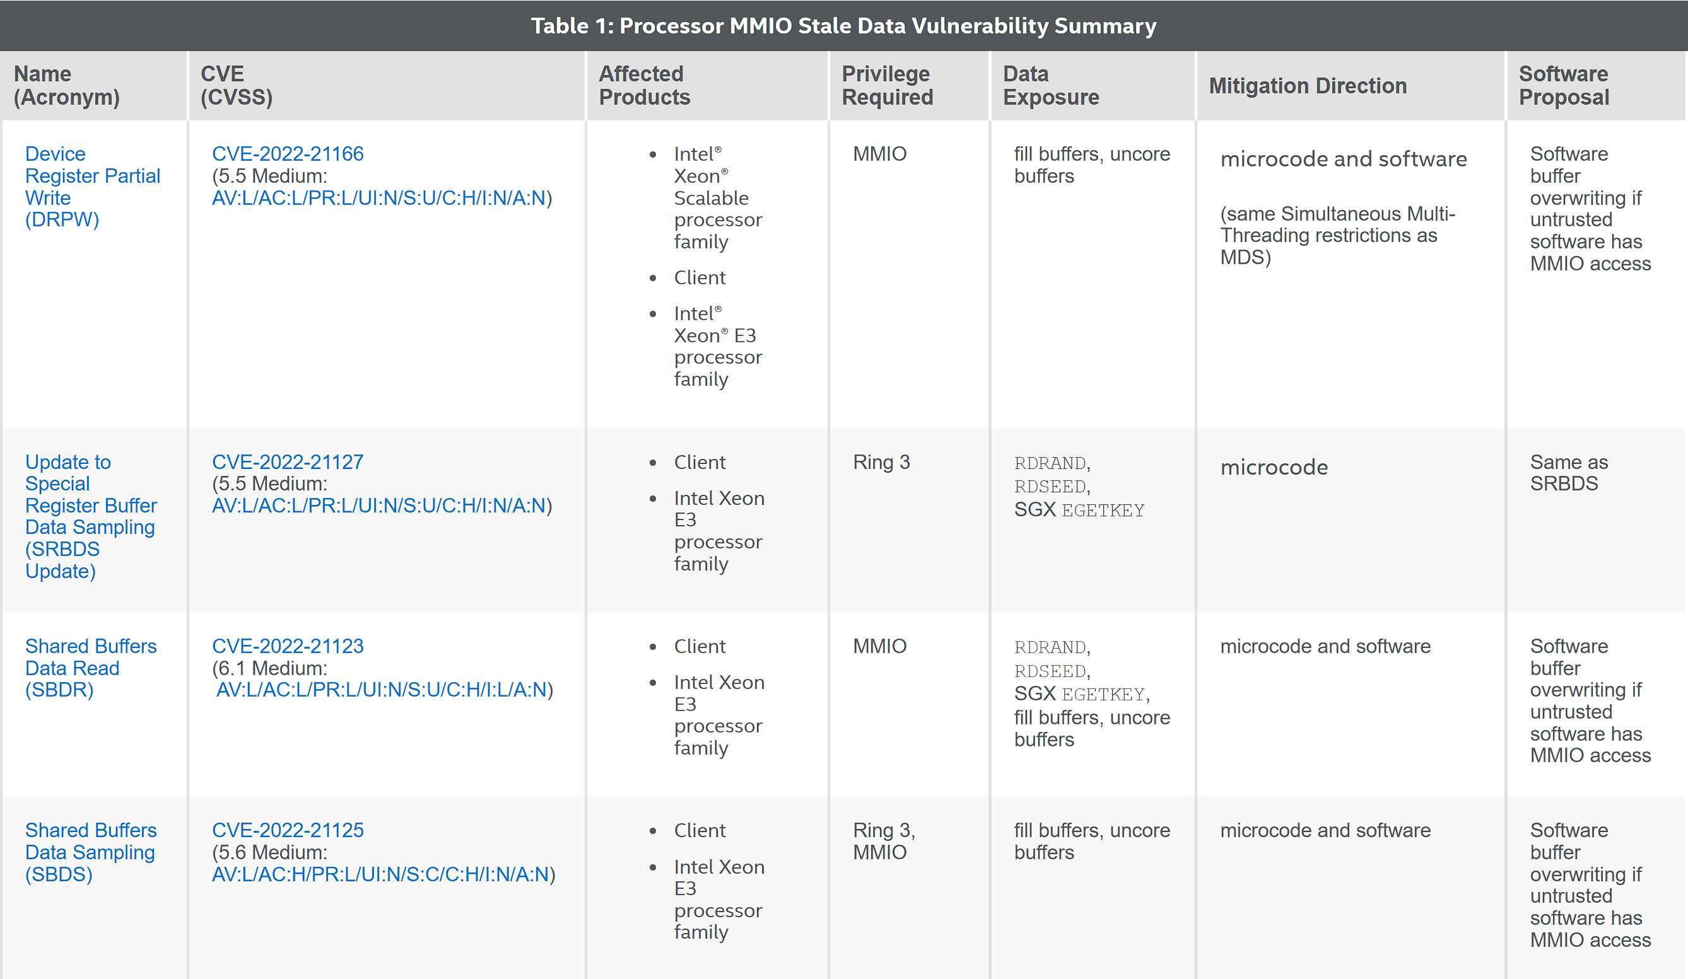Open the Shared Buffers Data Read link

(91, 668)
